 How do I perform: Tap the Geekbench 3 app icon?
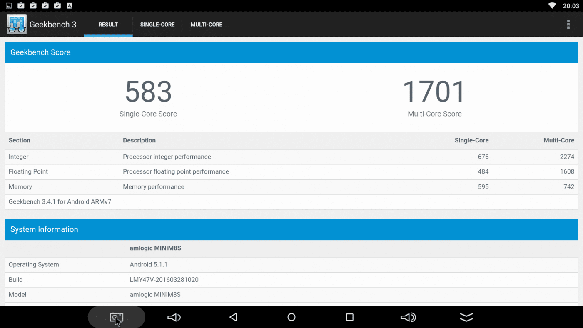click(17, 25)
